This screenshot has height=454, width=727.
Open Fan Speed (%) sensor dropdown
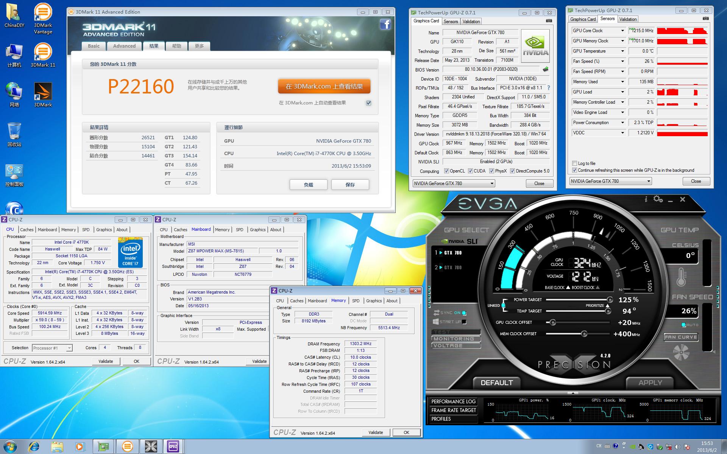(622, 61)
